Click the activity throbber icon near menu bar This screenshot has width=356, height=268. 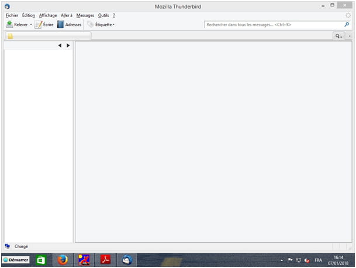point(348,15)
